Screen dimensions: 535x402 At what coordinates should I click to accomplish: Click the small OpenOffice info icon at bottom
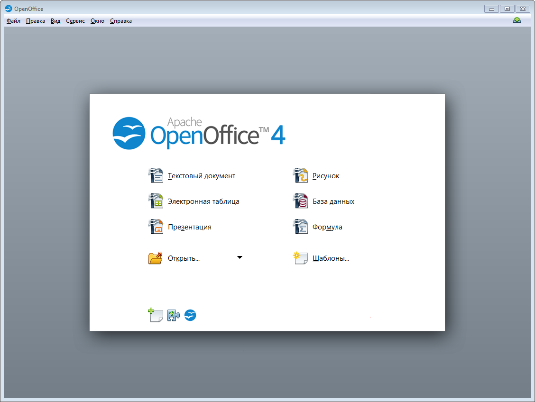pos(190,315)
